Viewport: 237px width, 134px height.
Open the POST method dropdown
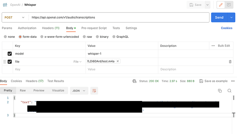[14, 18]
